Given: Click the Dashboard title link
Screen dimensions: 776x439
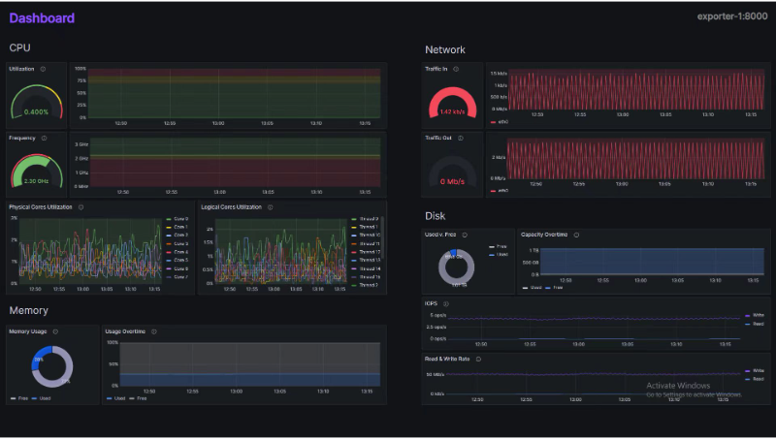Looking at the screenshot, I should pos(42,18).
